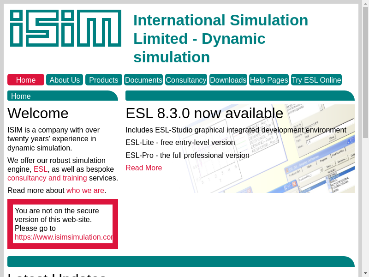Follow the ESL link in welcome text

click(41, 169)
